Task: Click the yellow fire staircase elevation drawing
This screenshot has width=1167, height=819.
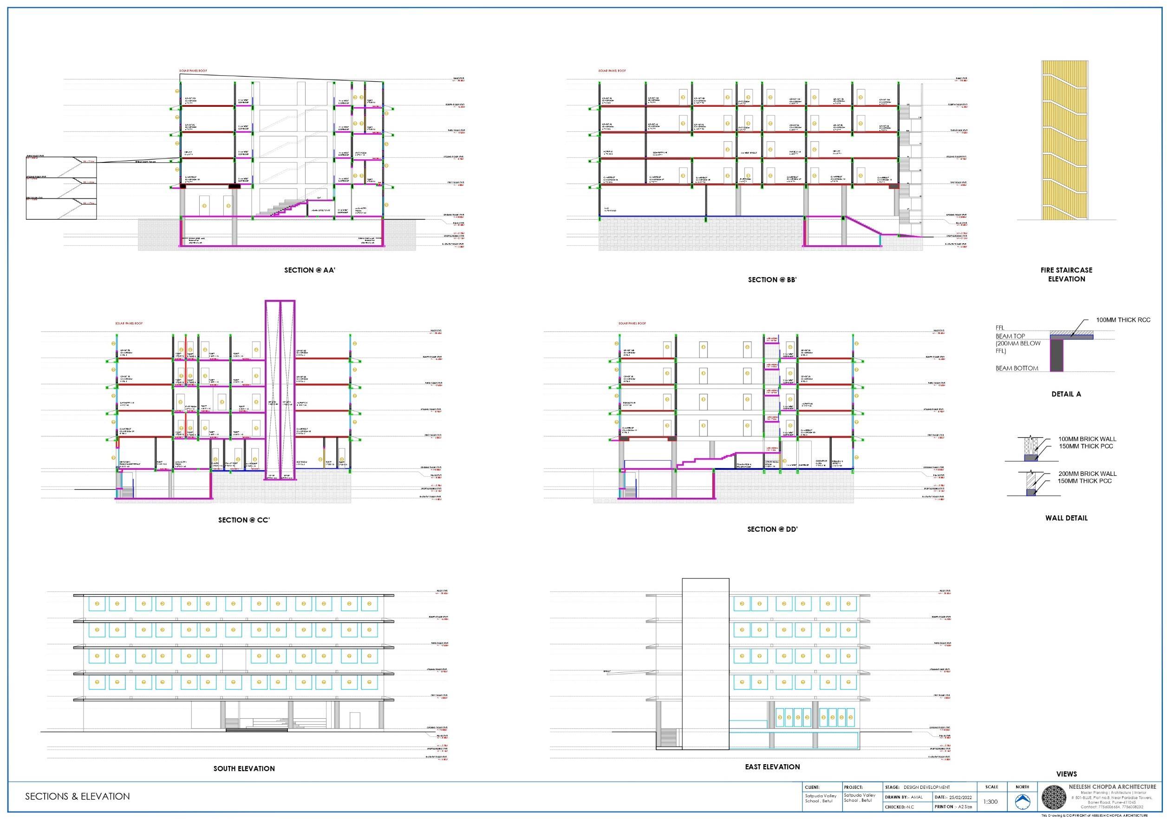Action: (x=1066, y=140)
